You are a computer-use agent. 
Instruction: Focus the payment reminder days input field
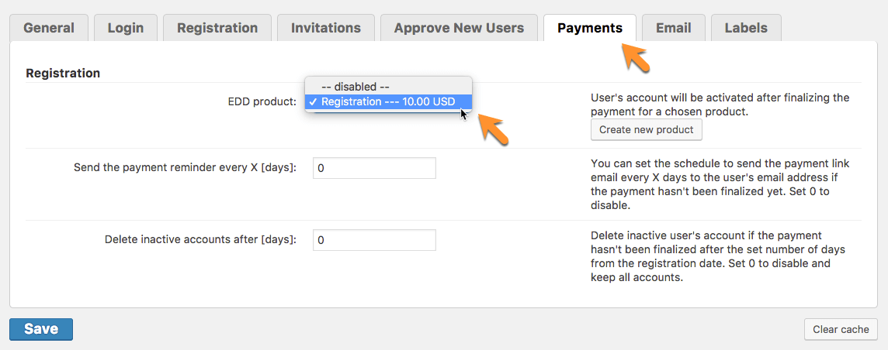(x=374, y=168)
